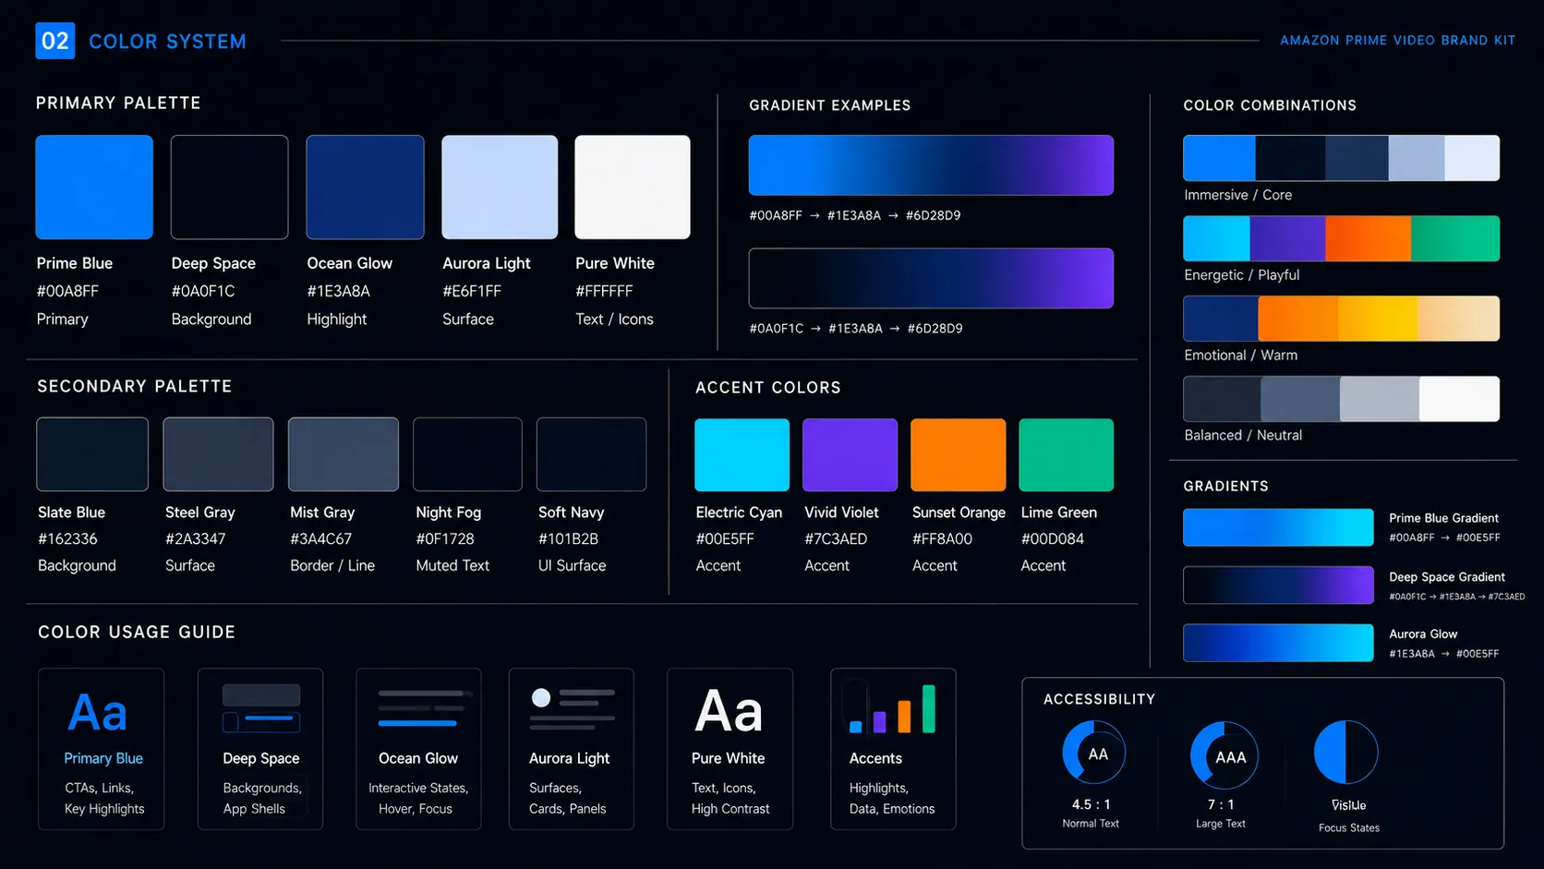Click the 02 section number badge

click(55, 41)
